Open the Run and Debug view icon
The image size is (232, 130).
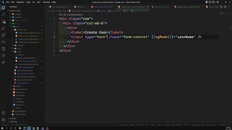(3, 28)
